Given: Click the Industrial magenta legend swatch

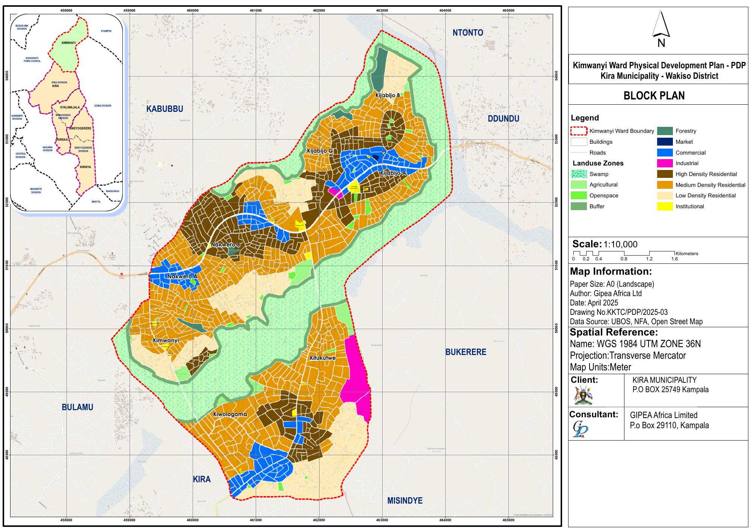Looking at the screenshot, I should tap(665, 163).
